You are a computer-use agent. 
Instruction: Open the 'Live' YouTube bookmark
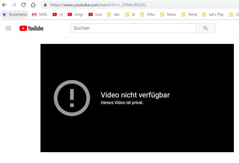(95, 14)
